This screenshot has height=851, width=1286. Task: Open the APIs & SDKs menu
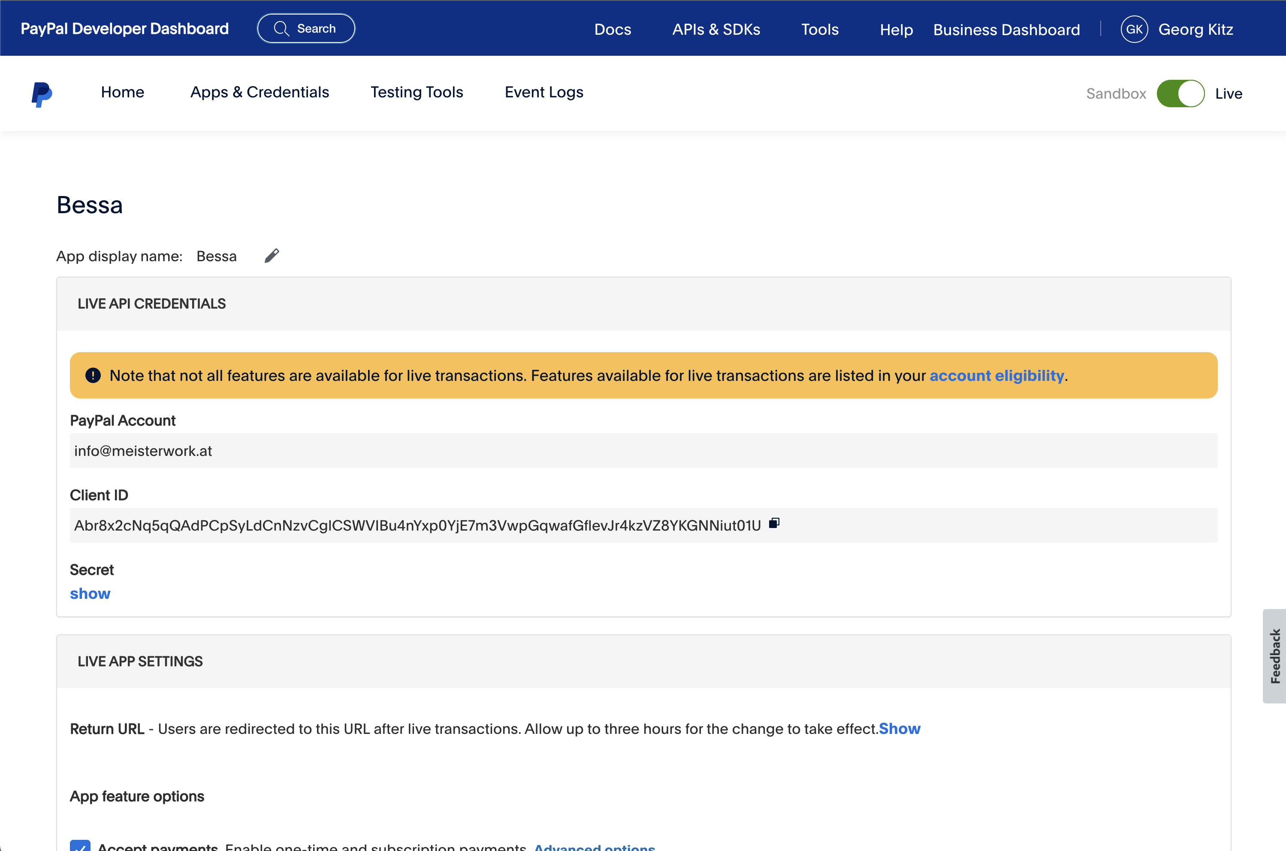tap(716, 29)
